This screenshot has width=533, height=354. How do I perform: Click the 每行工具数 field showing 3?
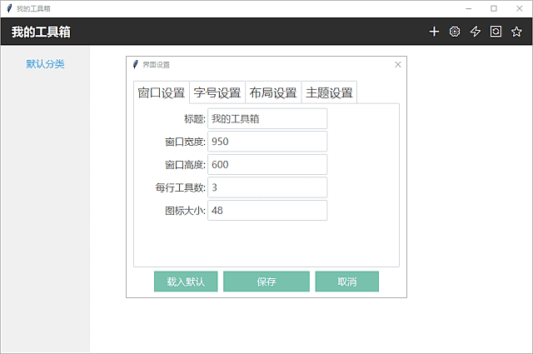[x=267, y=187]
